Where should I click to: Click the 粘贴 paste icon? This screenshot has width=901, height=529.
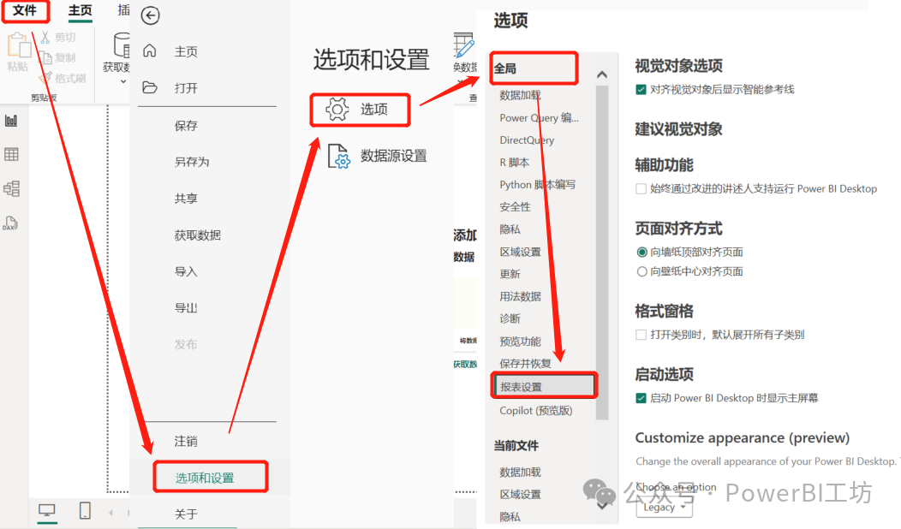click(x=18, y=45)
